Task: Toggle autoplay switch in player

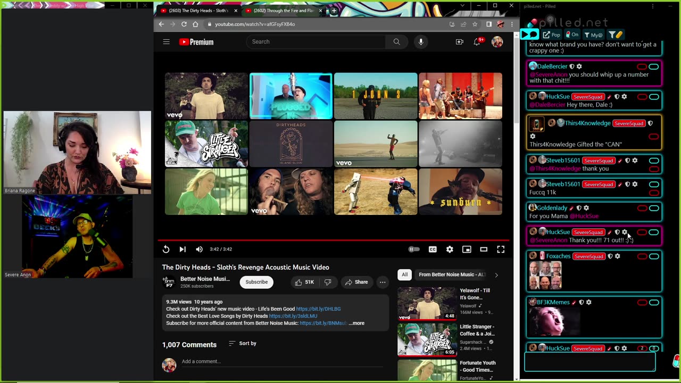Action: 414,249
